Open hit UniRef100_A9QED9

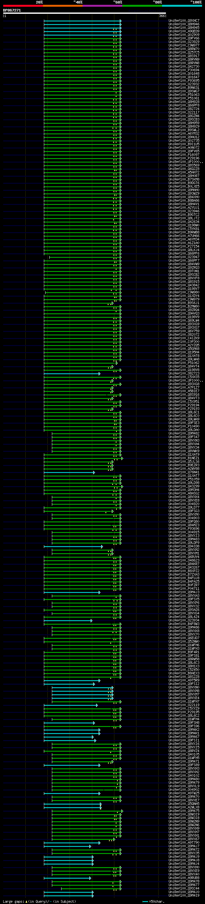pos(184,31)
